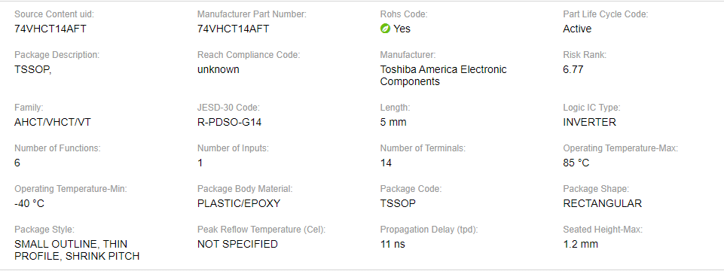This screenshot has width=724, height=271.
Task: Click the Operating Temperature-Min -40 °C value
Action: [x=29, y=203]
